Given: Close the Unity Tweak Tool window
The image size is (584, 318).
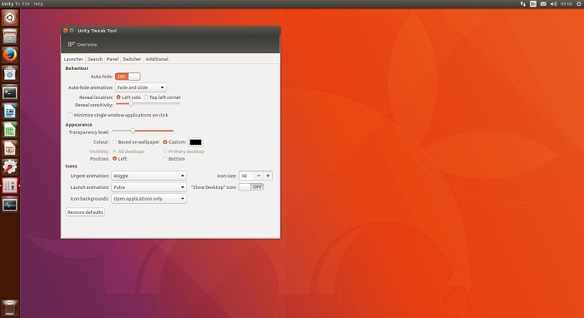Looking at the screenshot, I should click(66, 31).
